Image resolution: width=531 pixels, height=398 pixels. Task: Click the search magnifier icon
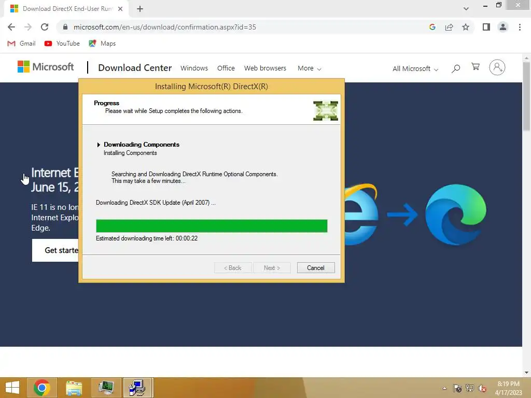pos(456,69)
